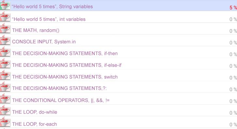Click Java icon beside String variables lesson
Image resolution: width=237 pixels, height=129 pixels.
(x=5, y=6)
